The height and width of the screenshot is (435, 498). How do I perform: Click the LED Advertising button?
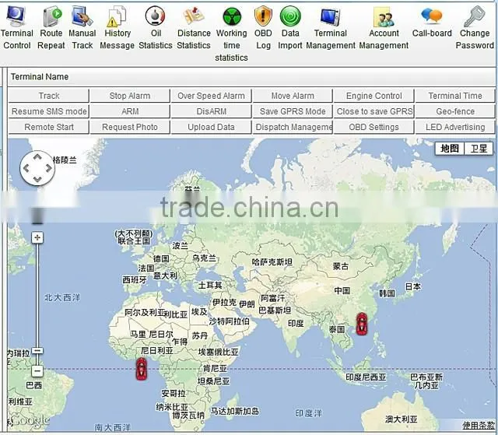click(x=455, y=127)
